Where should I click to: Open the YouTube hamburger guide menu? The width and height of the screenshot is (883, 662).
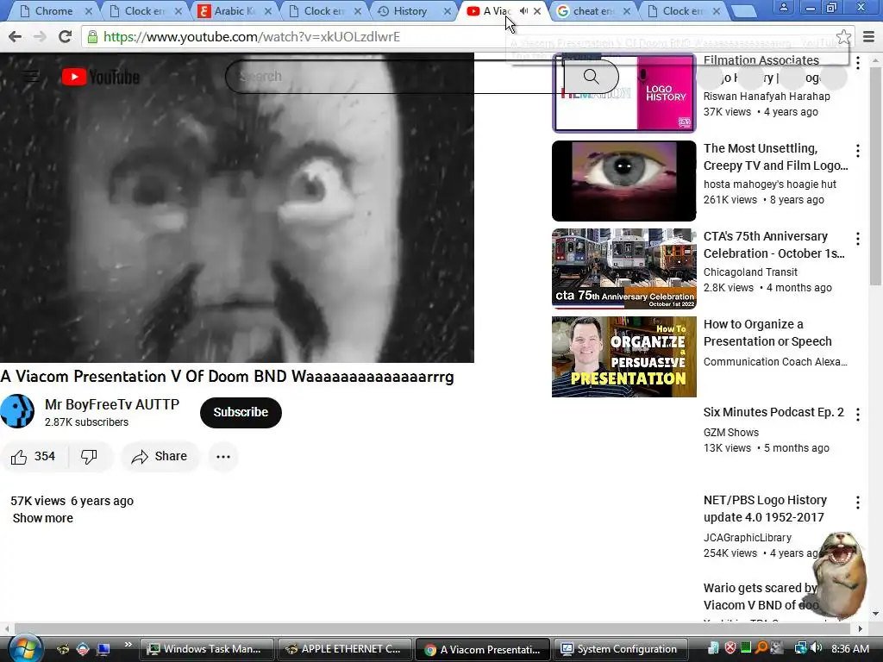click(32, 76)
